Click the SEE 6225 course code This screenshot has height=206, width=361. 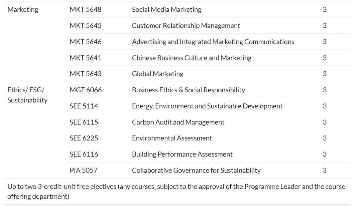pyautogui.click(x=84, y=138)
